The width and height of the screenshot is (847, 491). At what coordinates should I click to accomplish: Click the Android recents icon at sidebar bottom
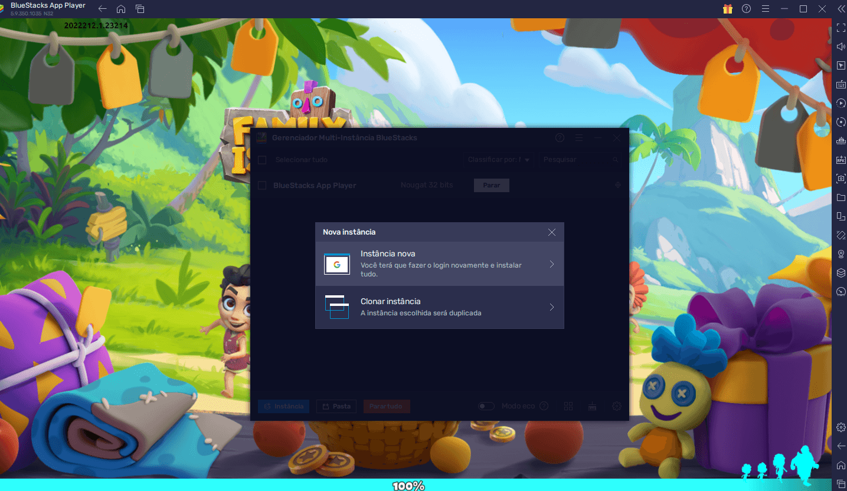click(x=841, y=483)
